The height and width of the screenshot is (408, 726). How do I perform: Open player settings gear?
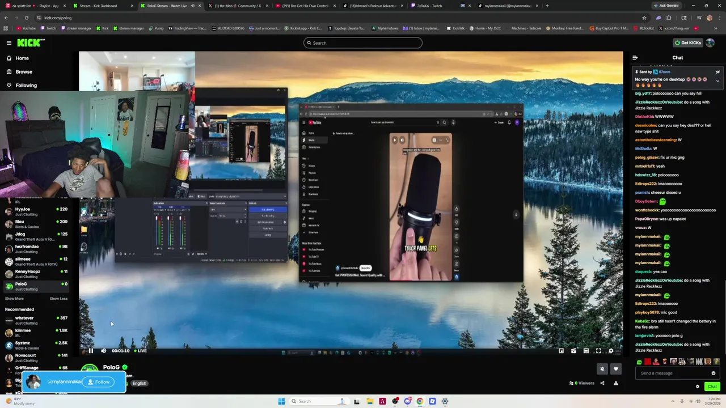(611, 351)
